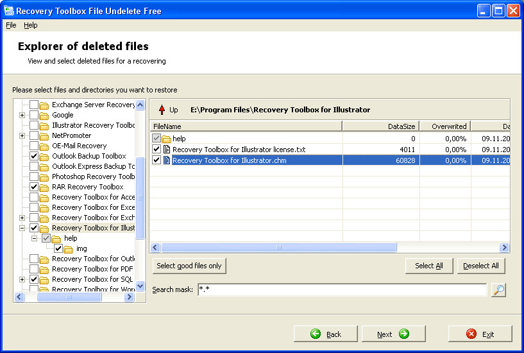The image size is (524, 353).
Task: Select the Illustrator.chm help file icon
Action: (166, 160)
